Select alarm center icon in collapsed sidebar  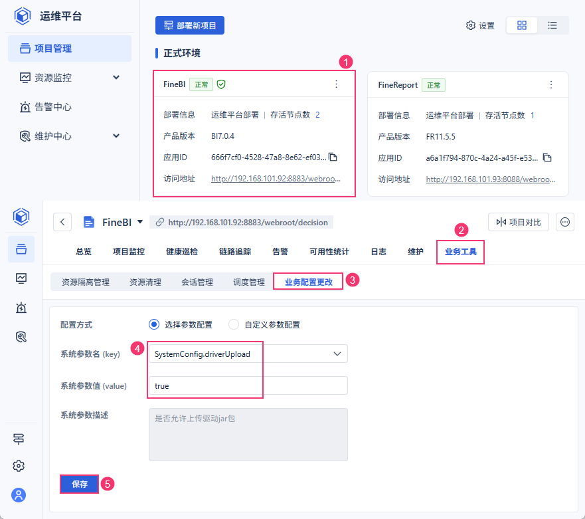21,308
